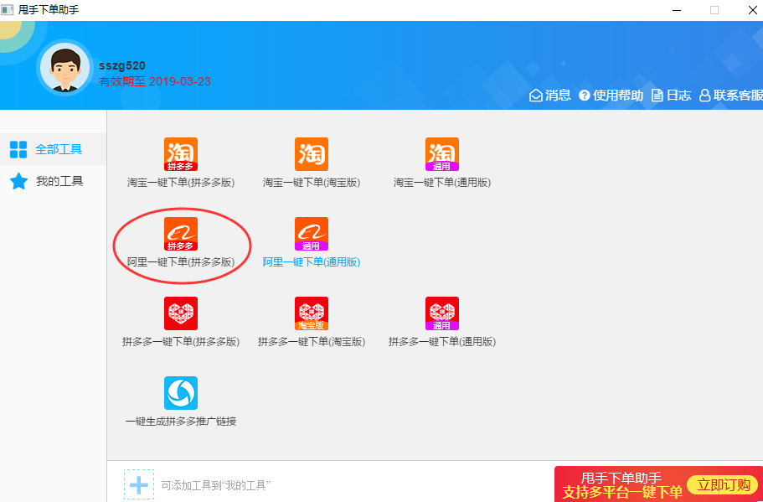Open 淘宝一键下单(淘宝版) tool icon

(x=312, y=154)
